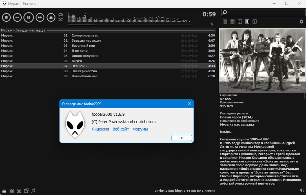Image resolution: width=306 pixels, height=195 pixels.
Task: Select track 03 Безумный мир
Action: point(108,46)
